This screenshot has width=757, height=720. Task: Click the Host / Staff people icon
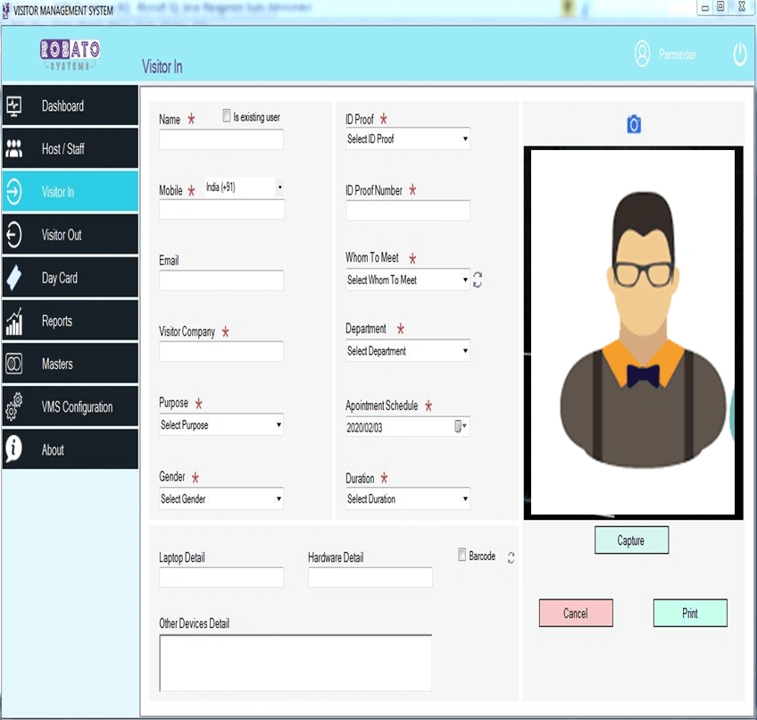16,148
